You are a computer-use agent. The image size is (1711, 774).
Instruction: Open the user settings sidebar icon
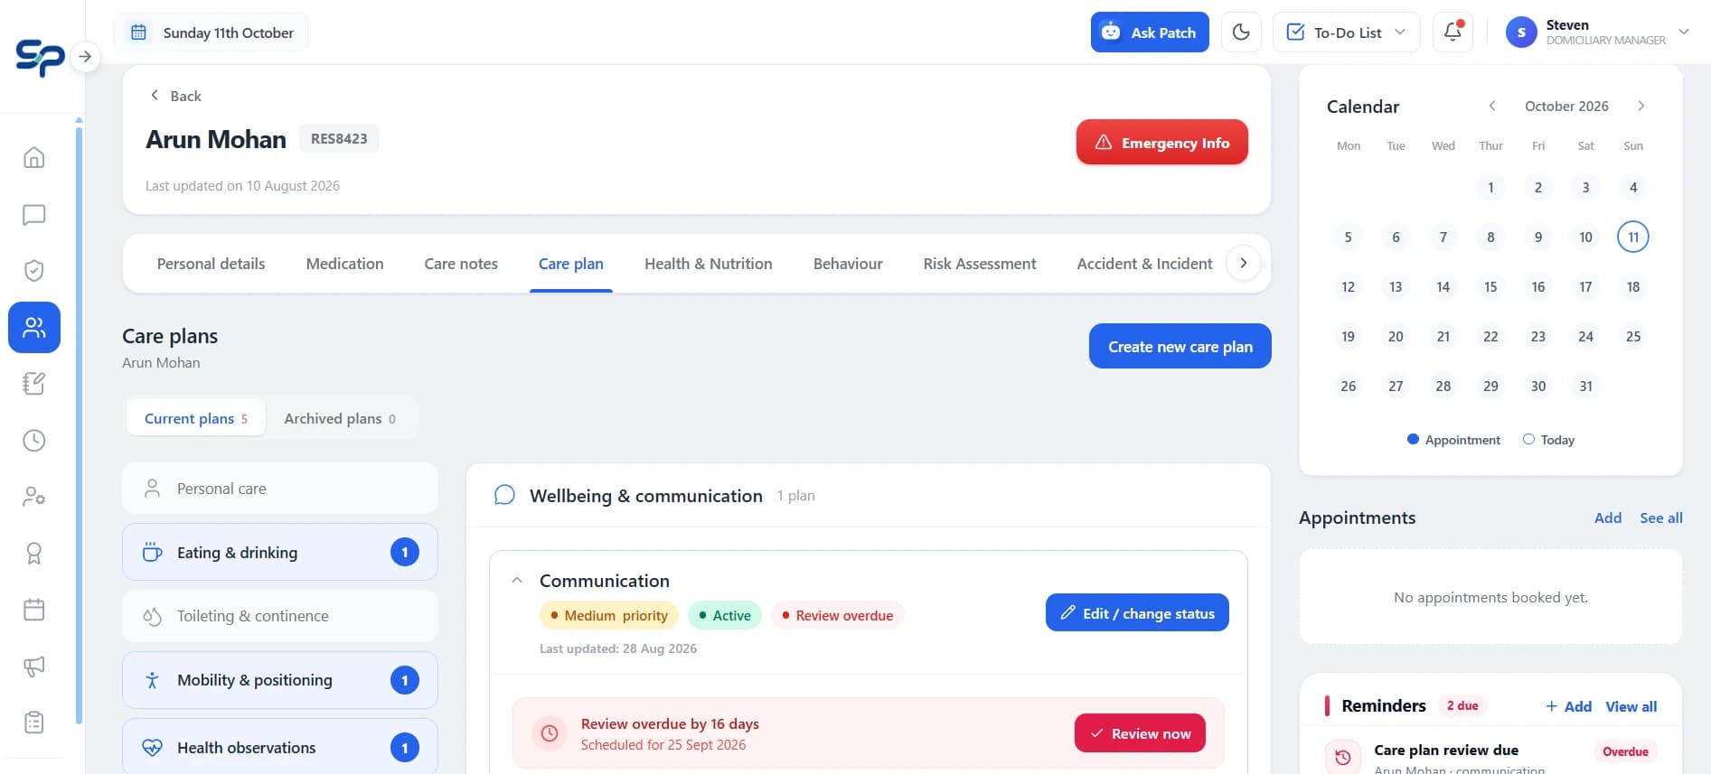(33, 497)
